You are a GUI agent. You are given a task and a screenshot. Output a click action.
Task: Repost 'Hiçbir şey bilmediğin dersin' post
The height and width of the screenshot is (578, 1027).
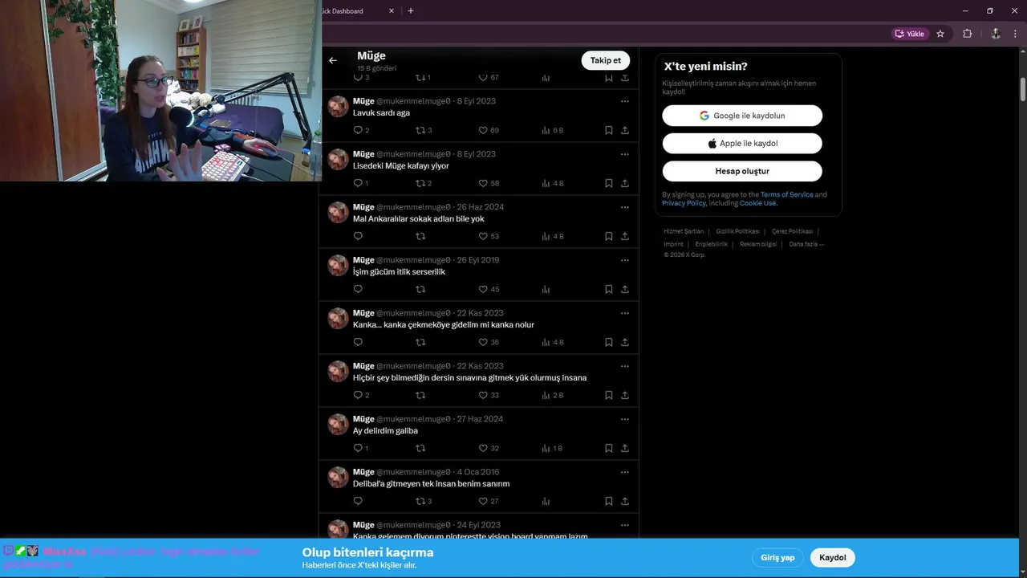420,395
